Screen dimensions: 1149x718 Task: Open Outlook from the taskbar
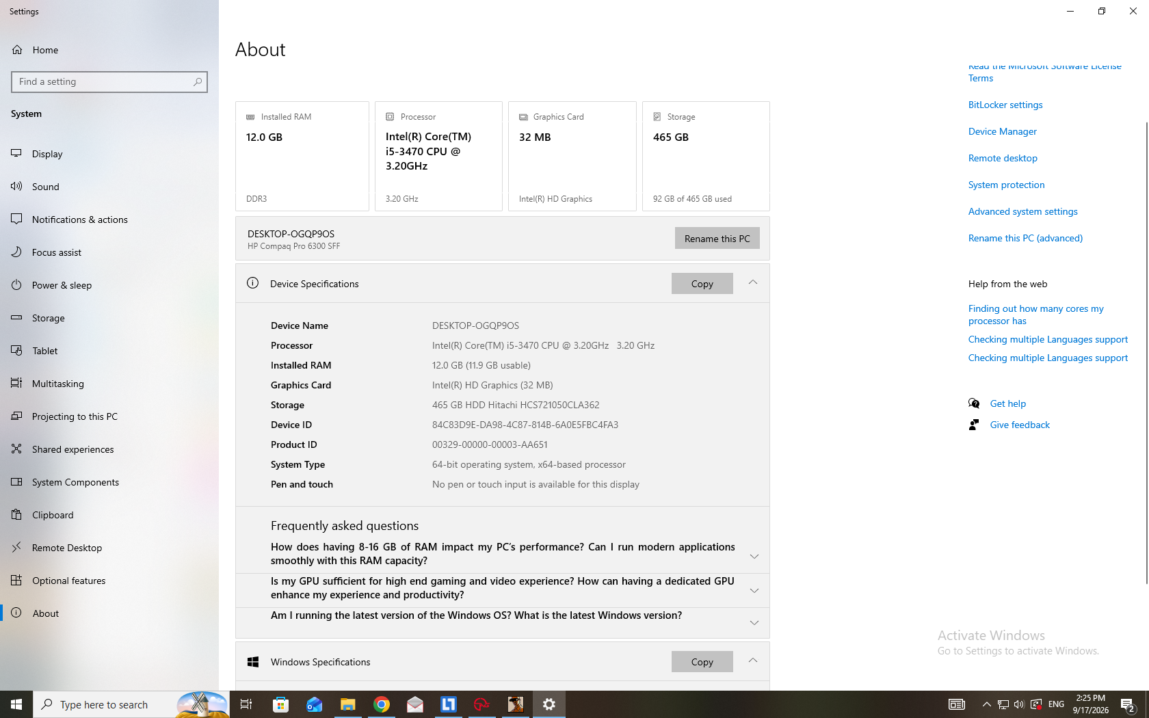tap(314, 704)
